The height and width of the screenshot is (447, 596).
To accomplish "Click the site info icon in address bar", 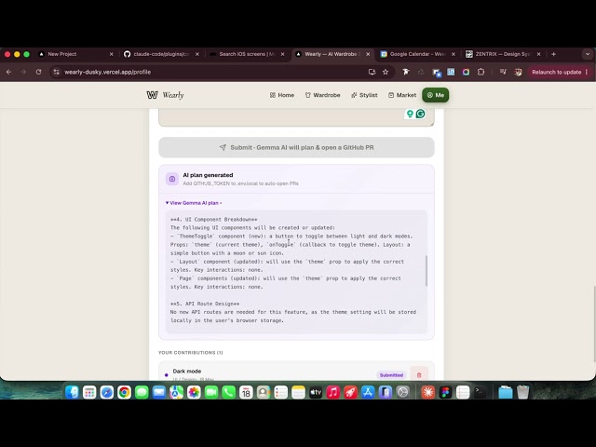I will 56,72.
